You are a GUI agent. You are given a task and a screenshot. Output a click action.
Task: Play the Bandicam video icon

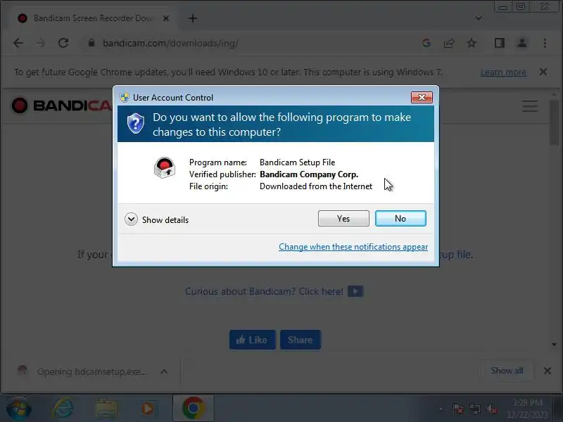click(x=355, y=291)
